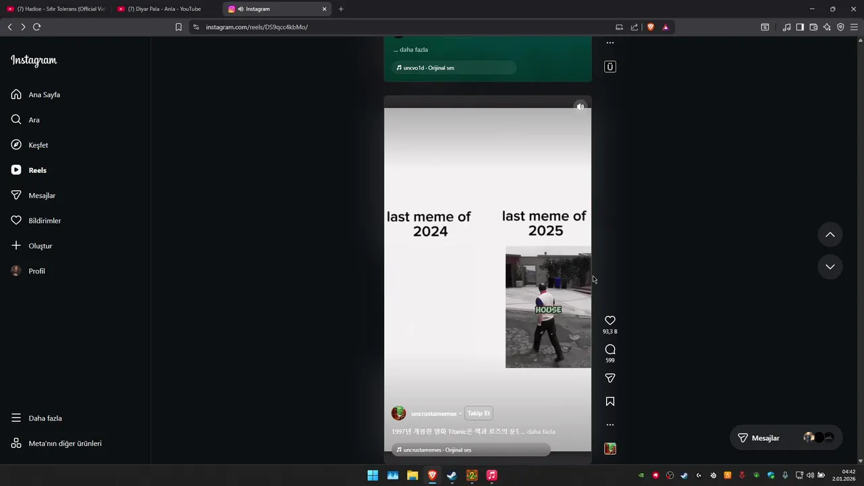Reload the Instagram page
This screenshot has width=864, height=486.
pos(37,27)
